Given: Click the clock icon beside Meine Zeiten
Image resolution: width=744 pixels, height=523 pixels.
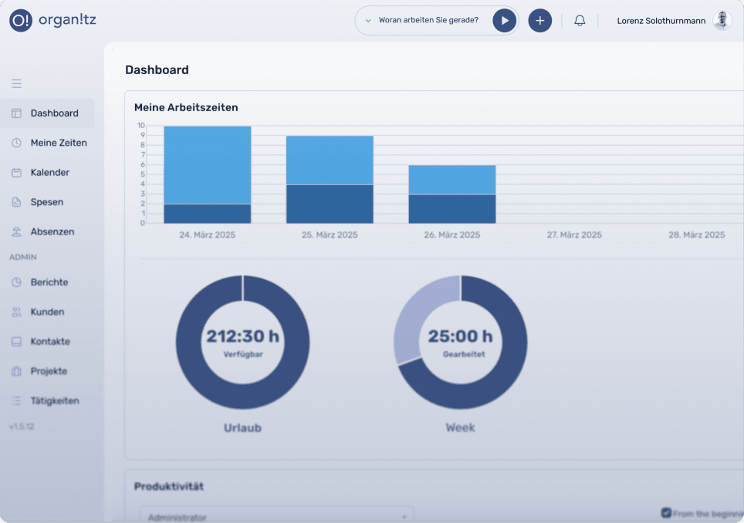Looking at the screenshot, I should click(16, 143).
